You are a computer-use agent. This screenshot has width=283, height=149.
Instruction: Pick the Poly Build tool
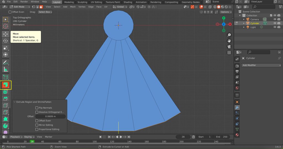6,119
